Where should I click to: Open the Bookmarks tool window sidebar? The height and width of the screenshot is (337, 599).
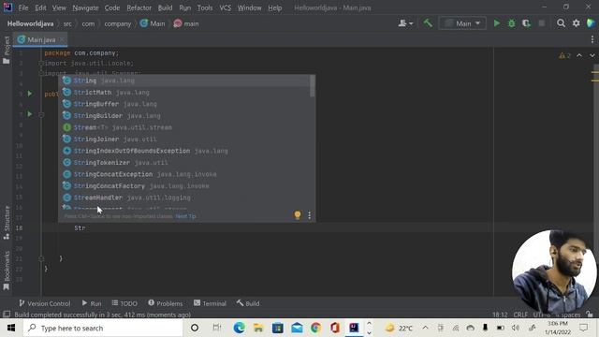tap(7, 271)
